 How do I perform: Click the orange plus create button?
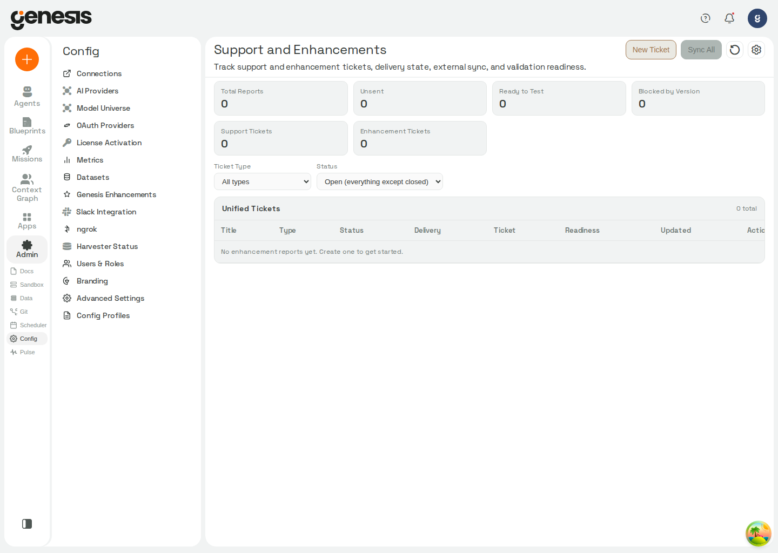27,59
